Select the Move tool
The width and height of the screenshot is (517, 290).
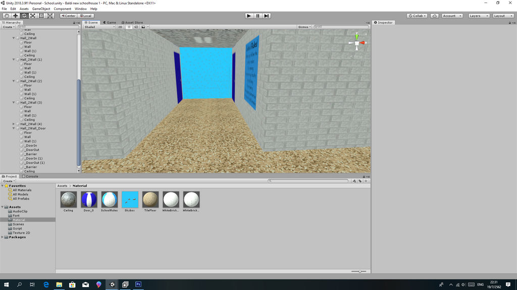click(x=15, y=16)
